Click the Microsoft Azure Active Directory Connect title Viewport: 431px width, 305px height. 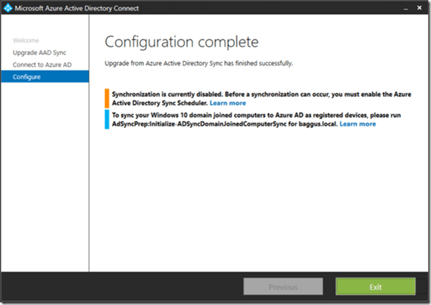tap(80, 8)
